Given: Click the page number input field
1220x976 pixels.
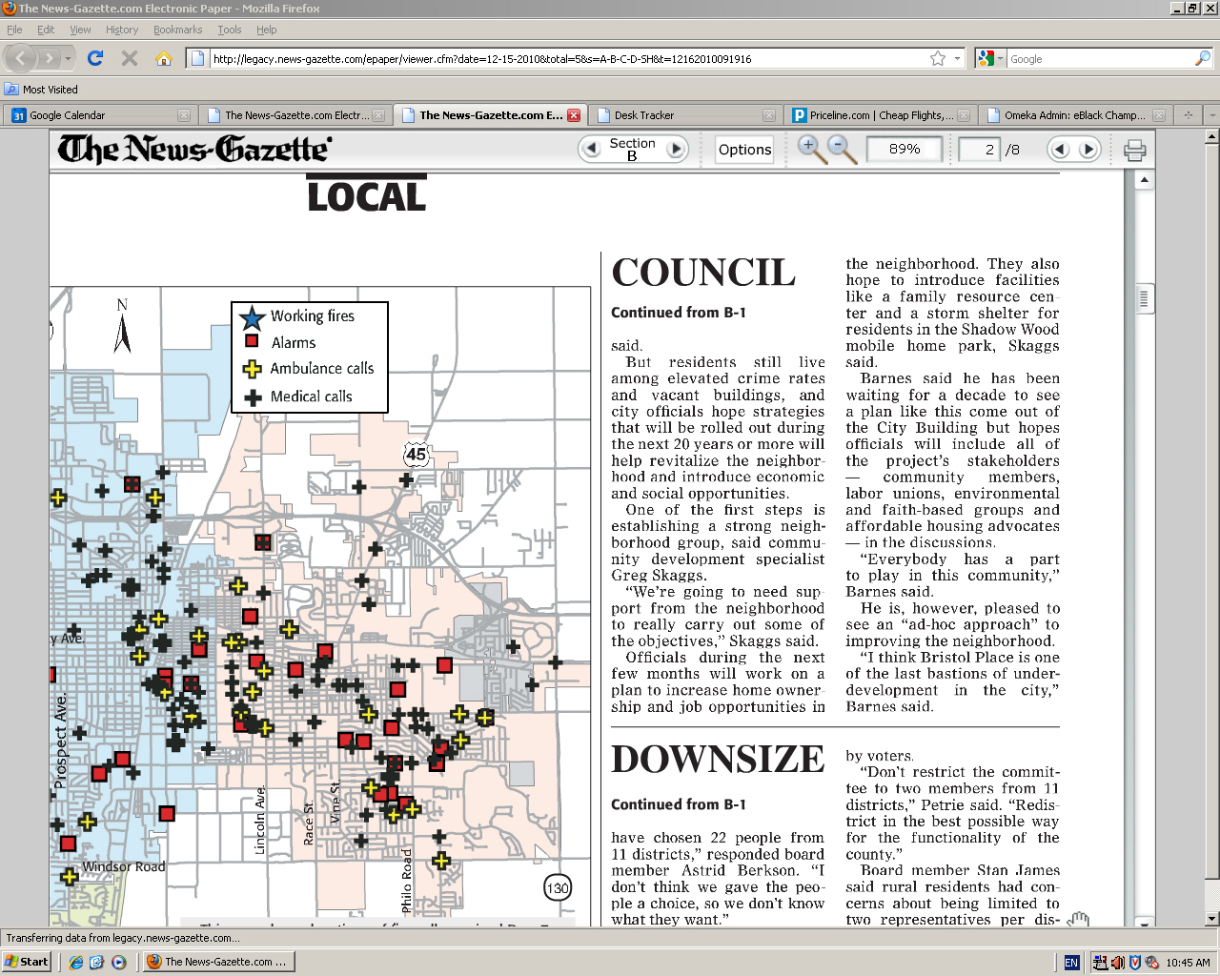Looking at the screenshot, I should pyautogui.click(x=979, y=150).
